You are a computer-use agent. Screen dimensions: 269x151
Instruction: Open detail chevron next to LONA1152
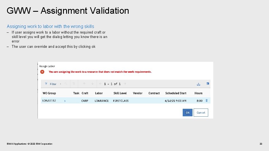point(65,101)
